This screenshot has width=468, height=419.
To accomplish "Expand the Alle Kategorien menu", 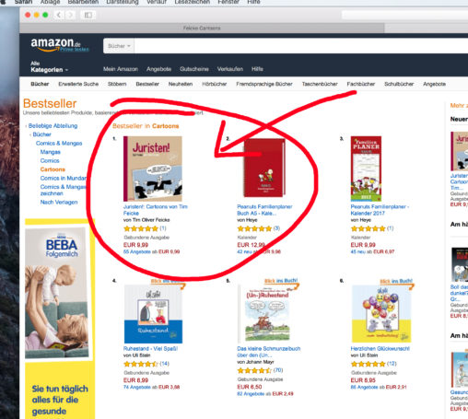I will (49, 66).
